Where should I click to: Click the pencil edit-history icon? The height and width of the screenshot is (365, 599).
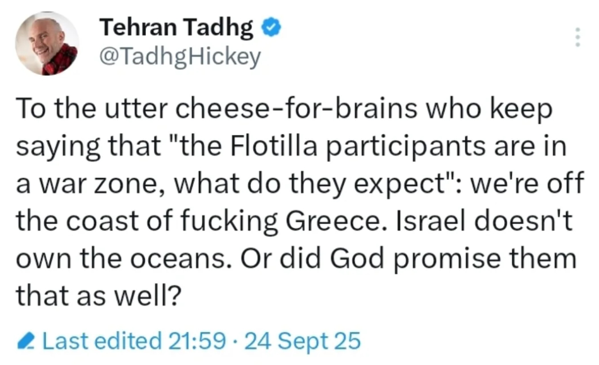27,341
